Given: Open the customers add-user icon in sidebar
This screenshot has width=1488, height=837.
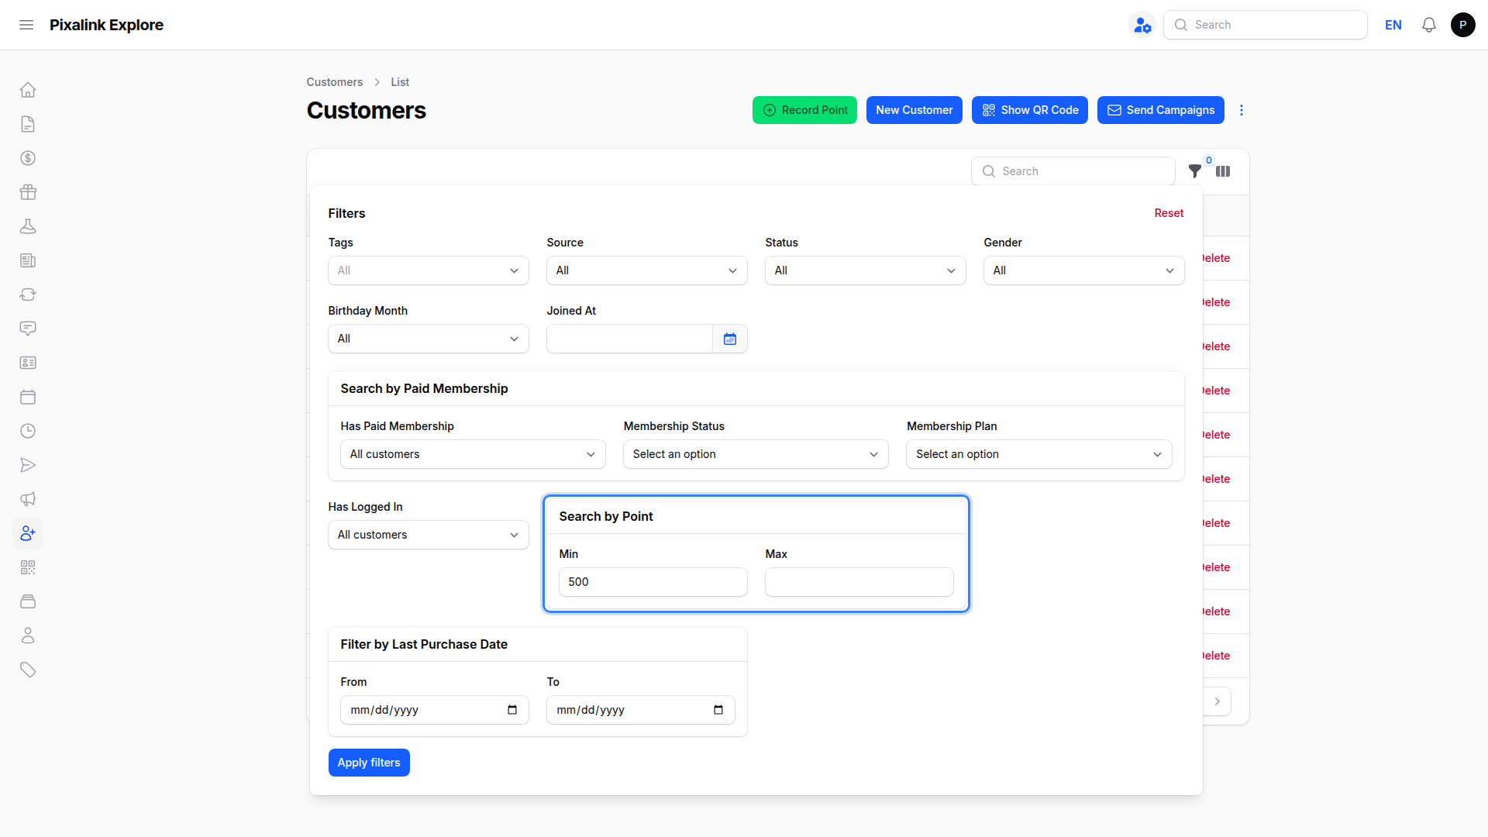Looking at the screenshot, I should (28, 533).
